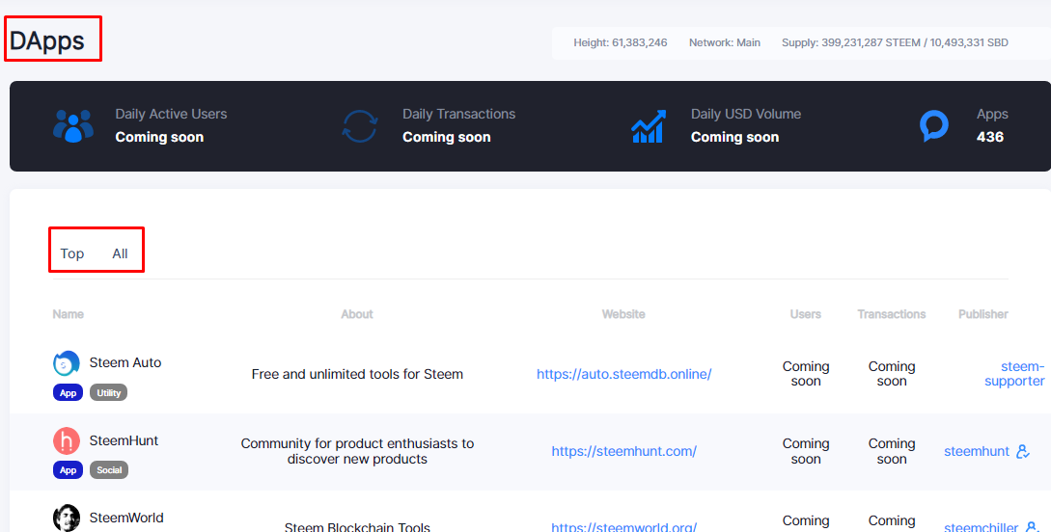Click Coming soon under Daily Transactions
Image resolution: width=1051 pixels, height=532 pixels.
[x=447, y=137]
